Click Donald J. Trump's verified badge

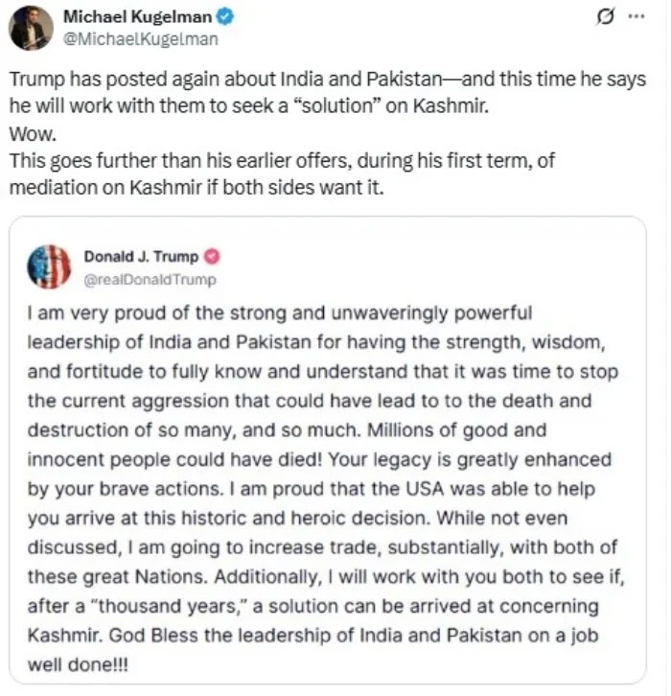point(212,257)
